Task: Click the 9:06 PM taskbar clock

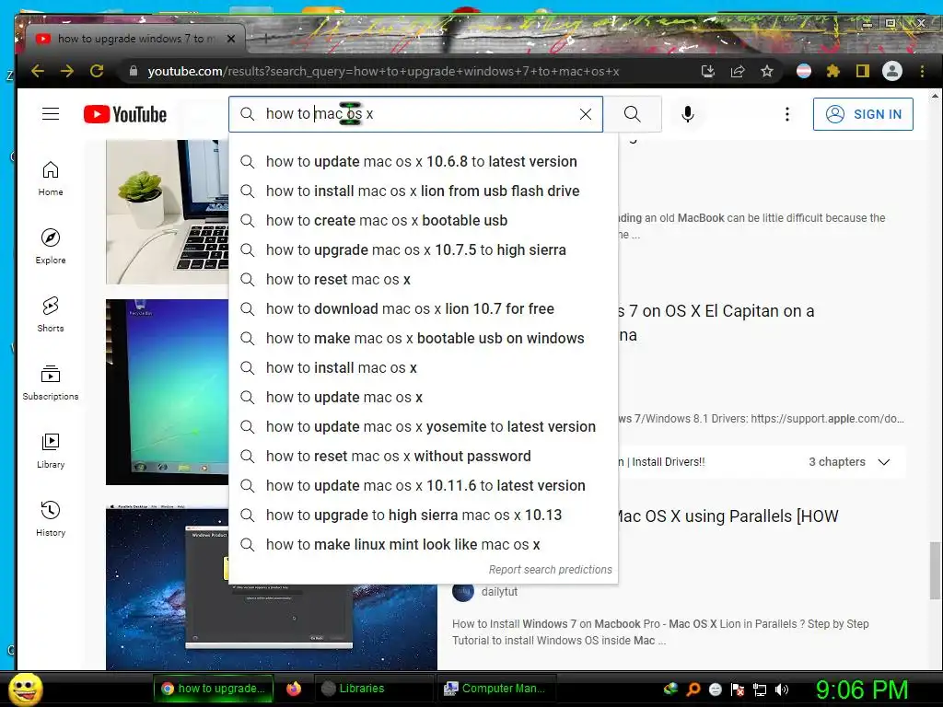Action: 862,690
